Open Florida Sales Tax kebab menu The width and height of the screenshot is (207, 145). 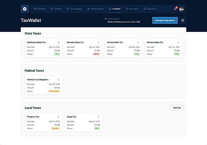pos(139,42)
